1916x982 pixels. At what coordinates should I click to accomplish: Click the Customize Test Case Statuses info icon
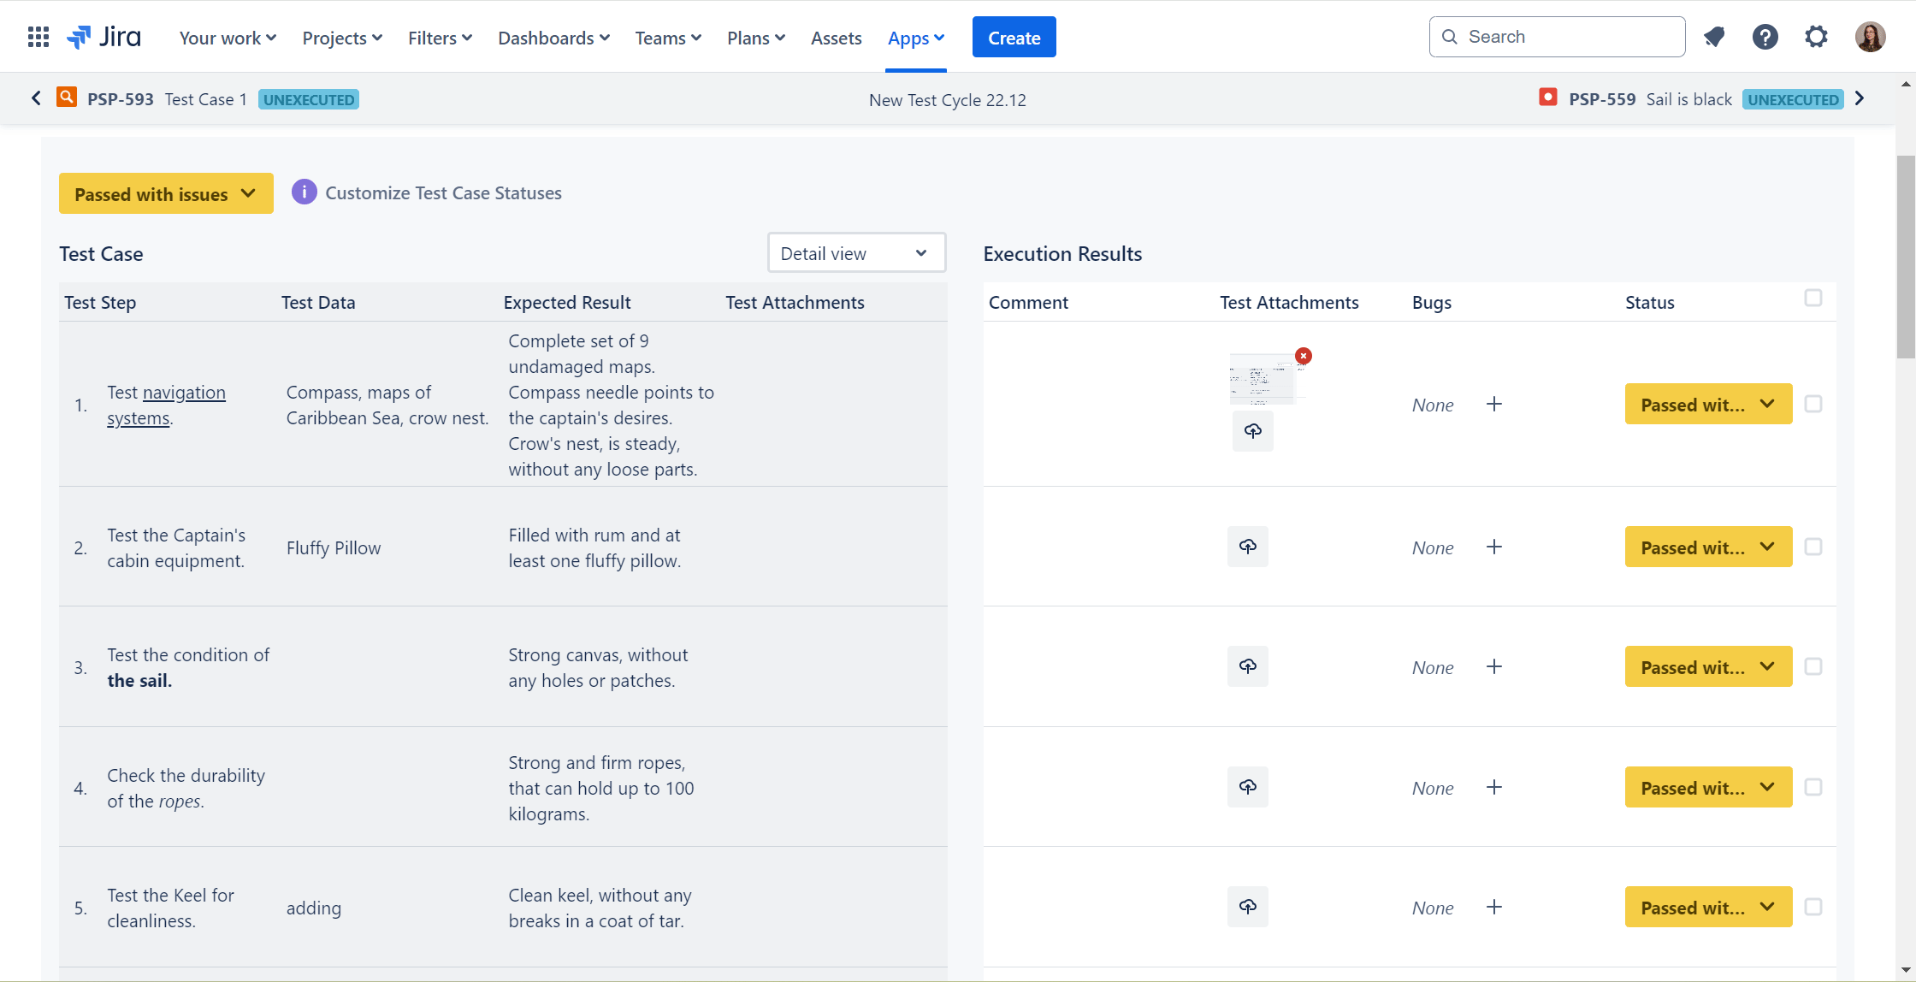click(304, 192)
